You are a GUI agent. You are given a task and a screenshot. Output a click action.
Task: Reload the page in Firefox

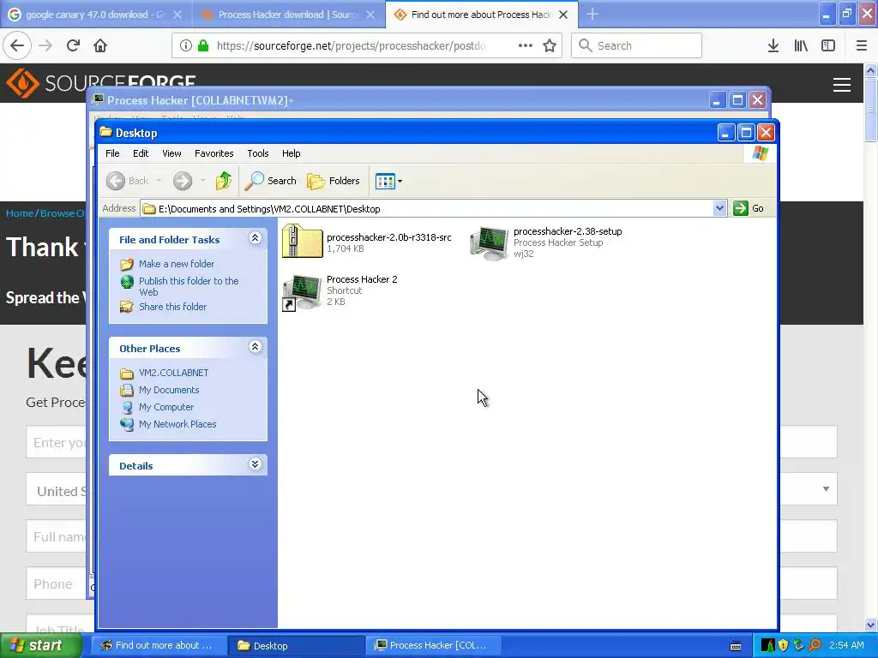[74, 45]
